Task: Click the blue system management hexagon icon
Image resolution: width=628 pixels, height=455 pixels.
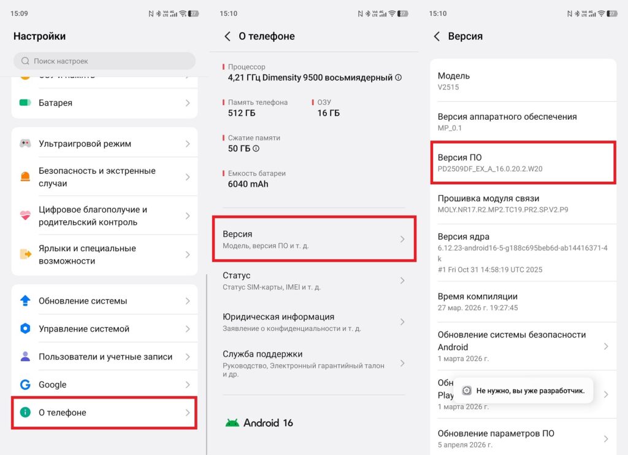Action: pyautogui.click(x=25, y=329)
